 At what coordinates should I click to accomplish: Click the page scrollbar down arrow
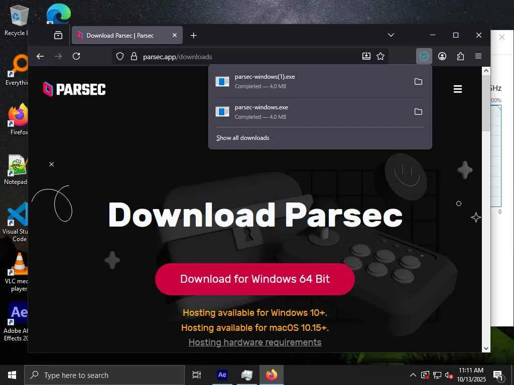coord(486,348)
